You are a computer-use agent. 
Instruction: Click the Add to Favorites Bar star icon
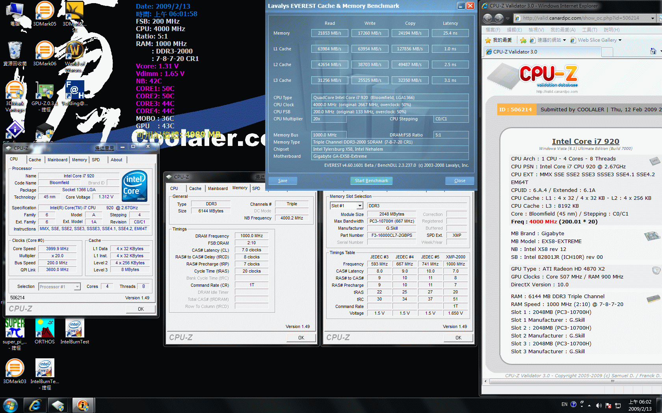coord(523,40)
